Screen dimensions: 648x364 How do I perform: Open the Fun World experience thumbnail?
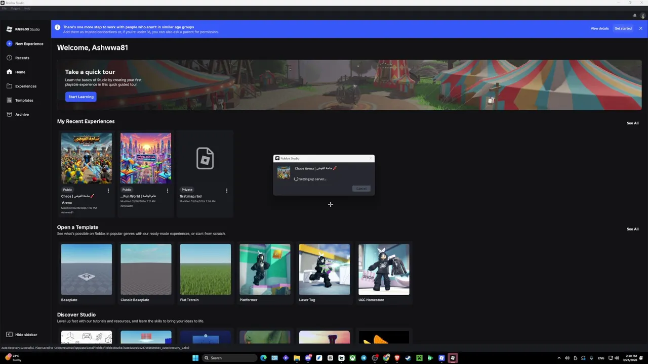tap(146, 158)
